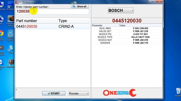Select the WASHER parameter row
The height and width of the screenshot is (101, 181).
click(x=127, y=43)
